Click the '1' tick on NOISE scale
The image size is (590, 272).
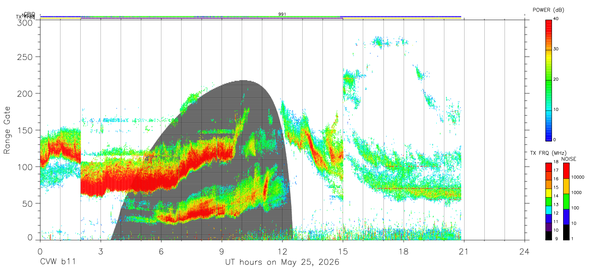[x=573, y=238]
